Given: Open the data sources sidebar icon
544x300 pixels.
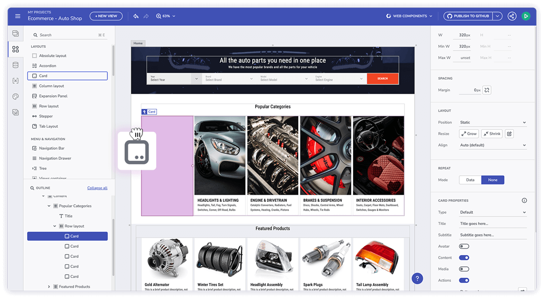Looking at the screenshot, I should point(16,65).
